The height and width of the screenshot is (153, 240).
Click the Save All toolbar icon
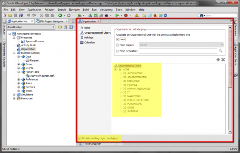tap(21, 15)
